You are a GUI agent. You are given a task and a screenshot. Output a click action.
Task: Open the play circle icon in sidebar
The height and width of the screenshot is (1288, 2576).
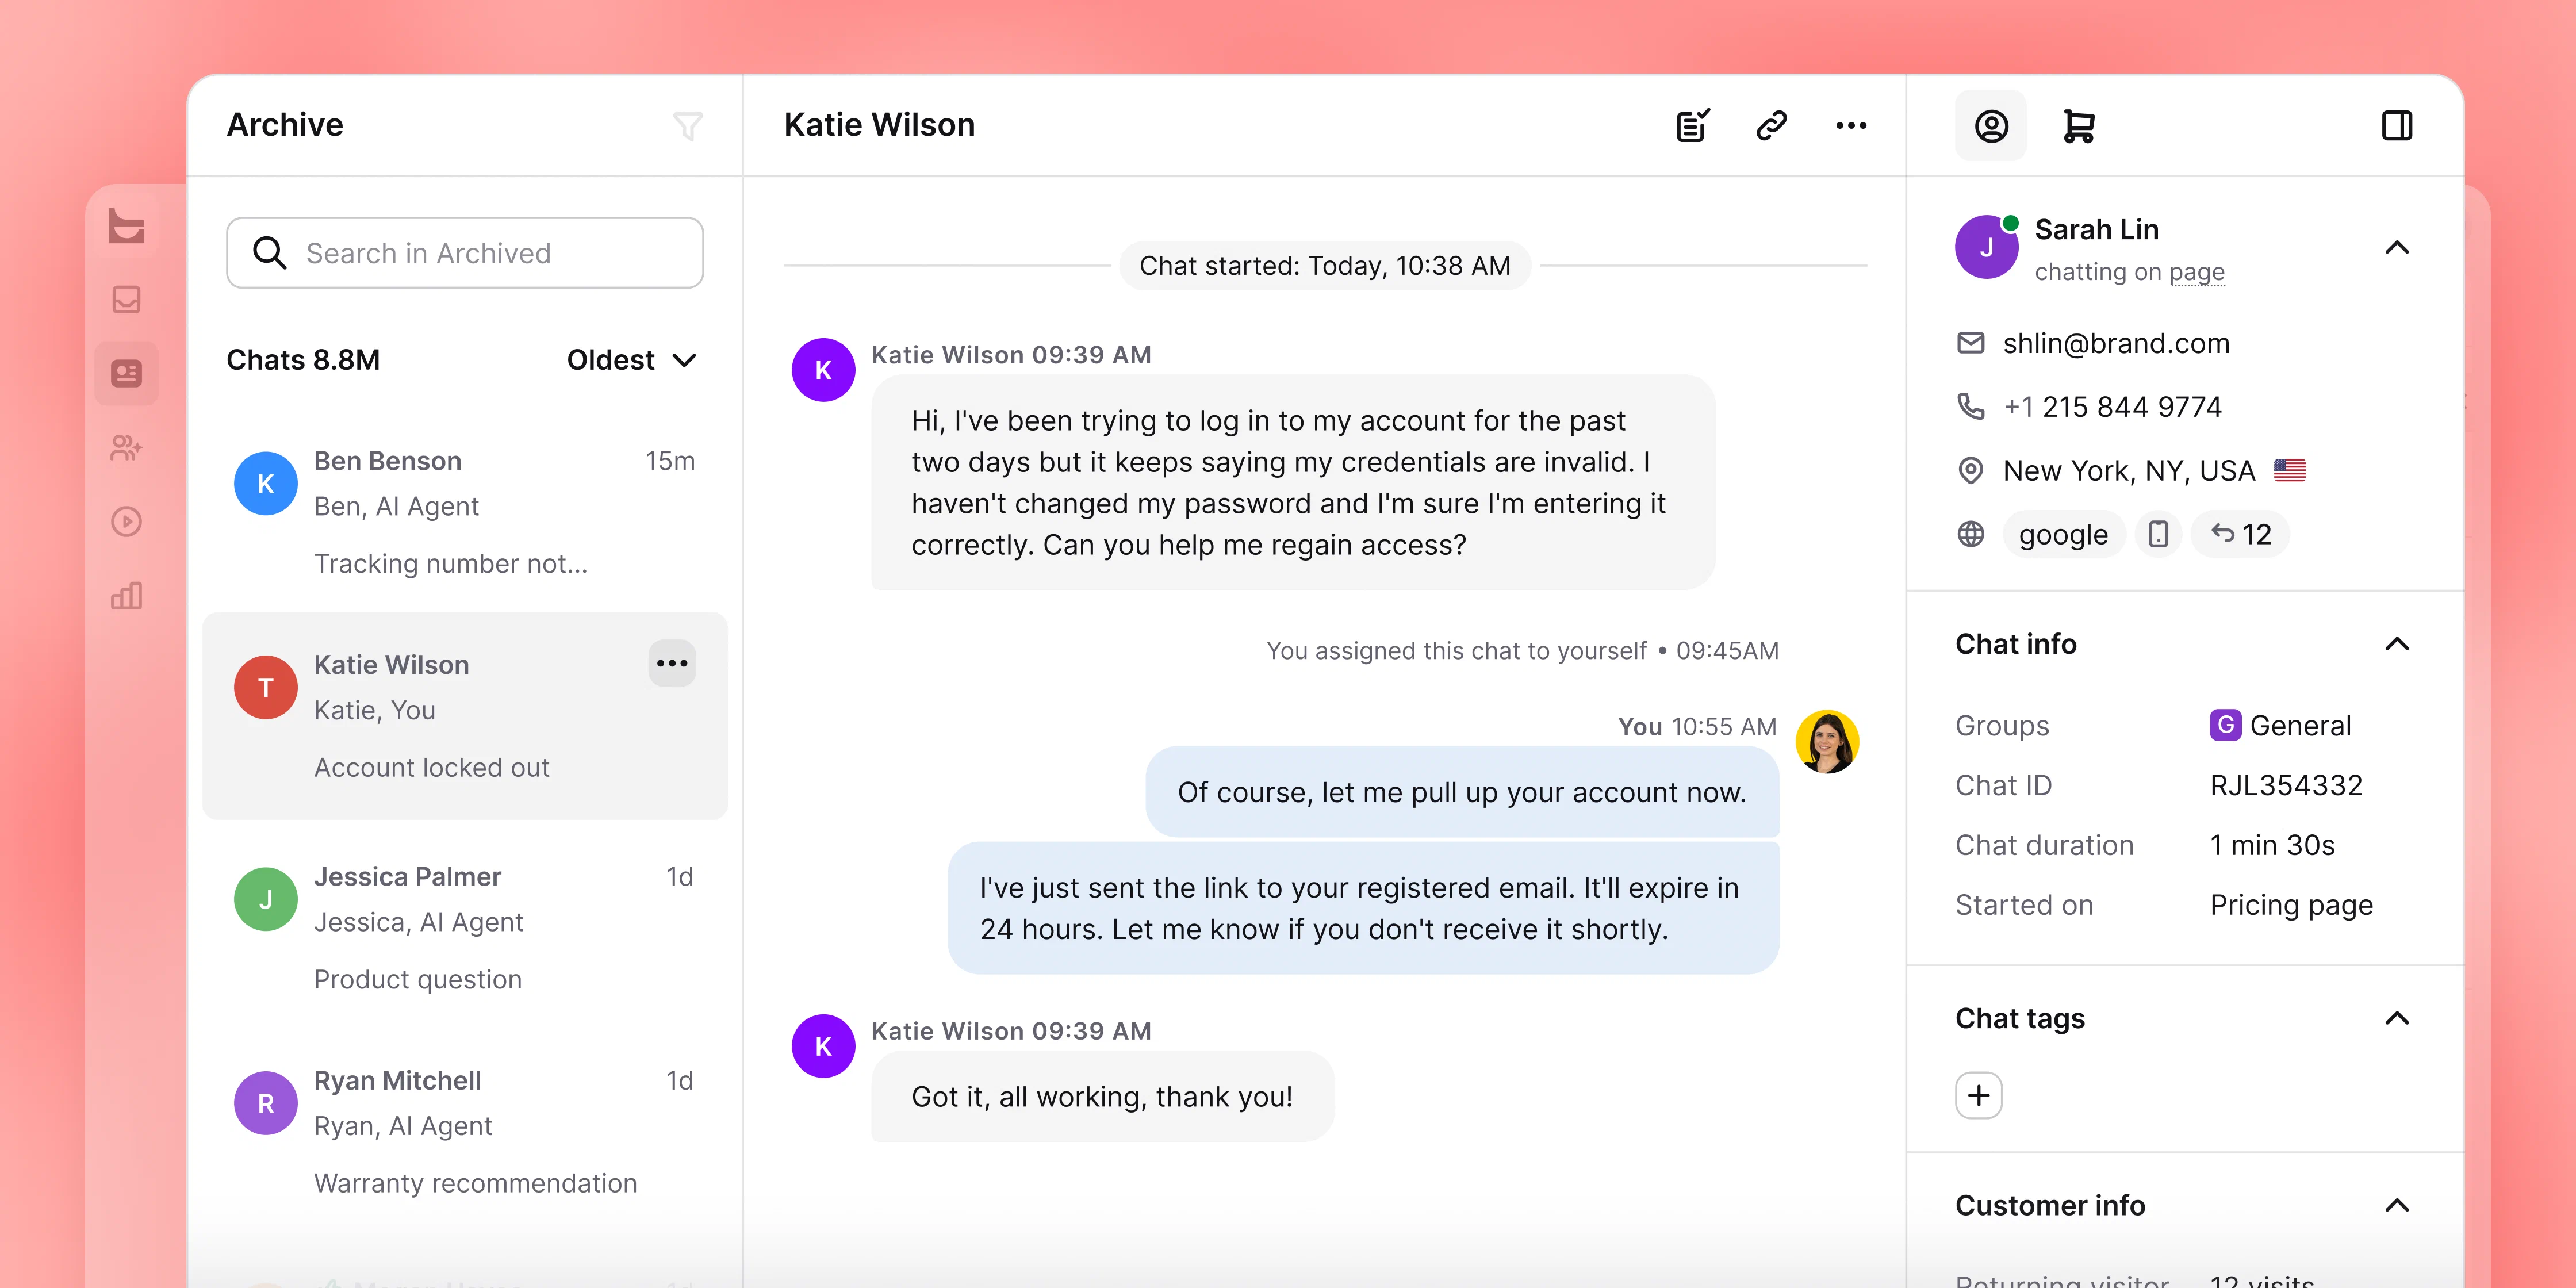pos(127,522)
